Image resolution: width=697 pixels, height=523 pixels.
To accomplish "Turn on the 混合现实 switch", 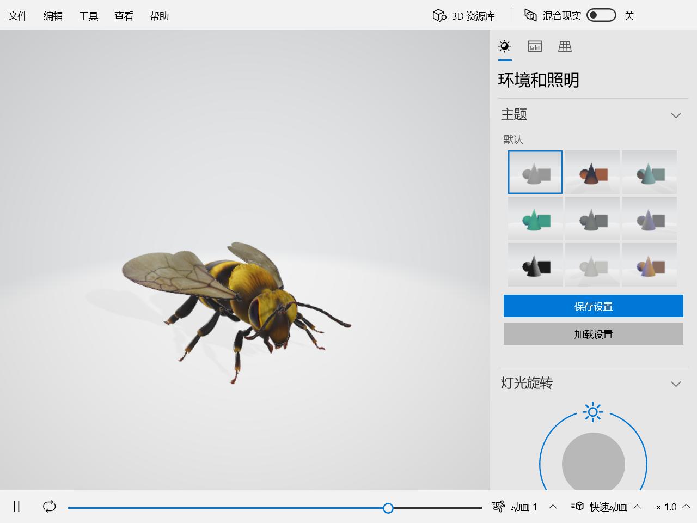I will click(x=601, y=15).
